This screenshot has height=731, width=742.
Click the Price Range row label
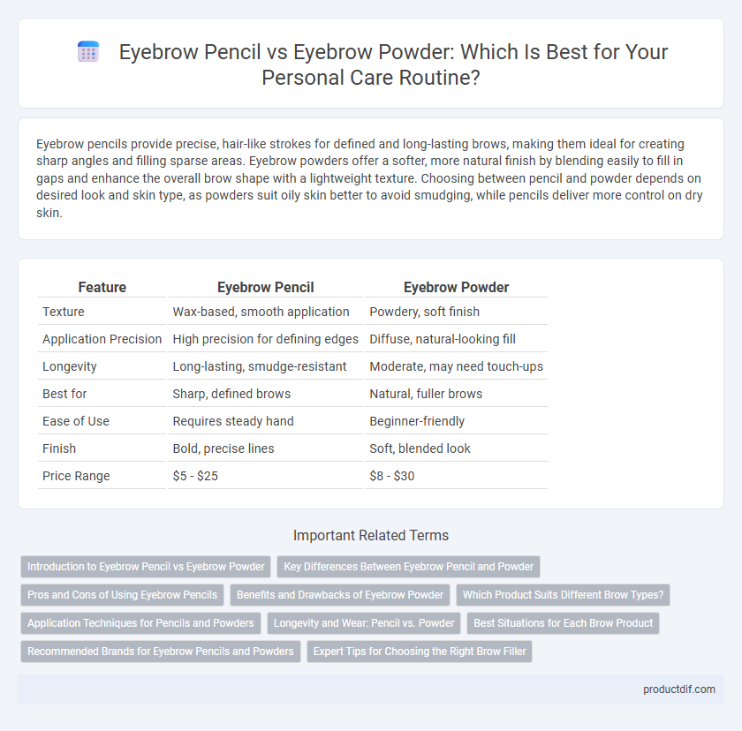(76, 476)
